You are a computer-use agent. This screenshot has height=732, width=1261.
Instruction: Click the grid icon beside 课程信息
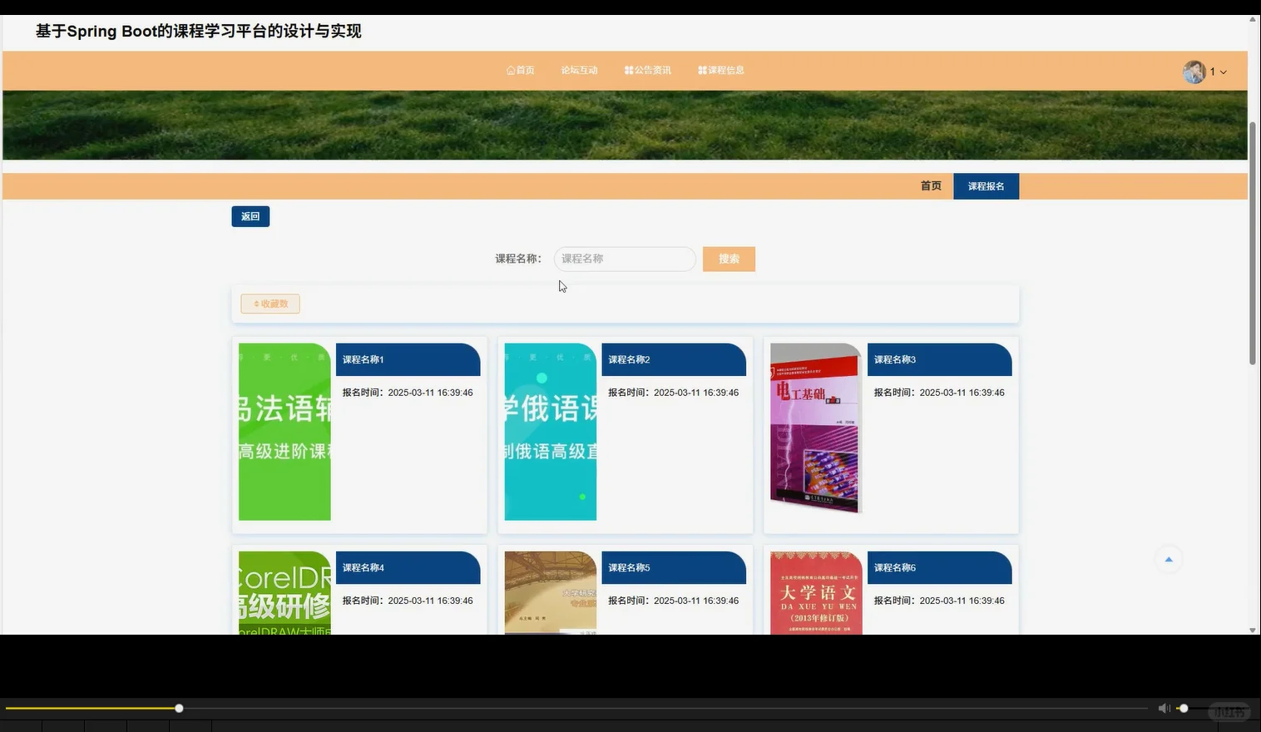(701, 70)
